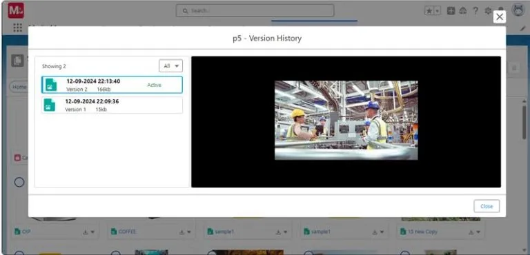The width and height of the screenshot is (530, 255).
Task: Click the p5 - Version History title
Action: (x=267, y=38)
